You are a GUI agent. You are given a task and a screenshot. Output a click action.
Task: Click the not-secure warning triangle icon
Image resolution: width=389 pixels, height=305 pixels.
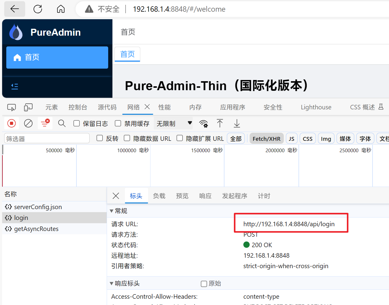tap(89, 9)
